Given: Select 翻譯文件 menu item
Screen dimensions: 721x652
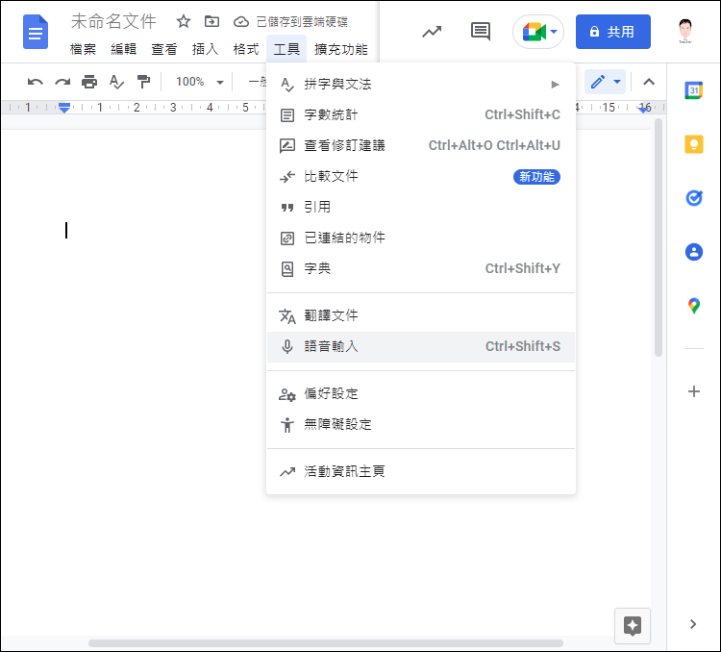Looking at the screenshot, I should pyautogui.click(x=421, y=316).
